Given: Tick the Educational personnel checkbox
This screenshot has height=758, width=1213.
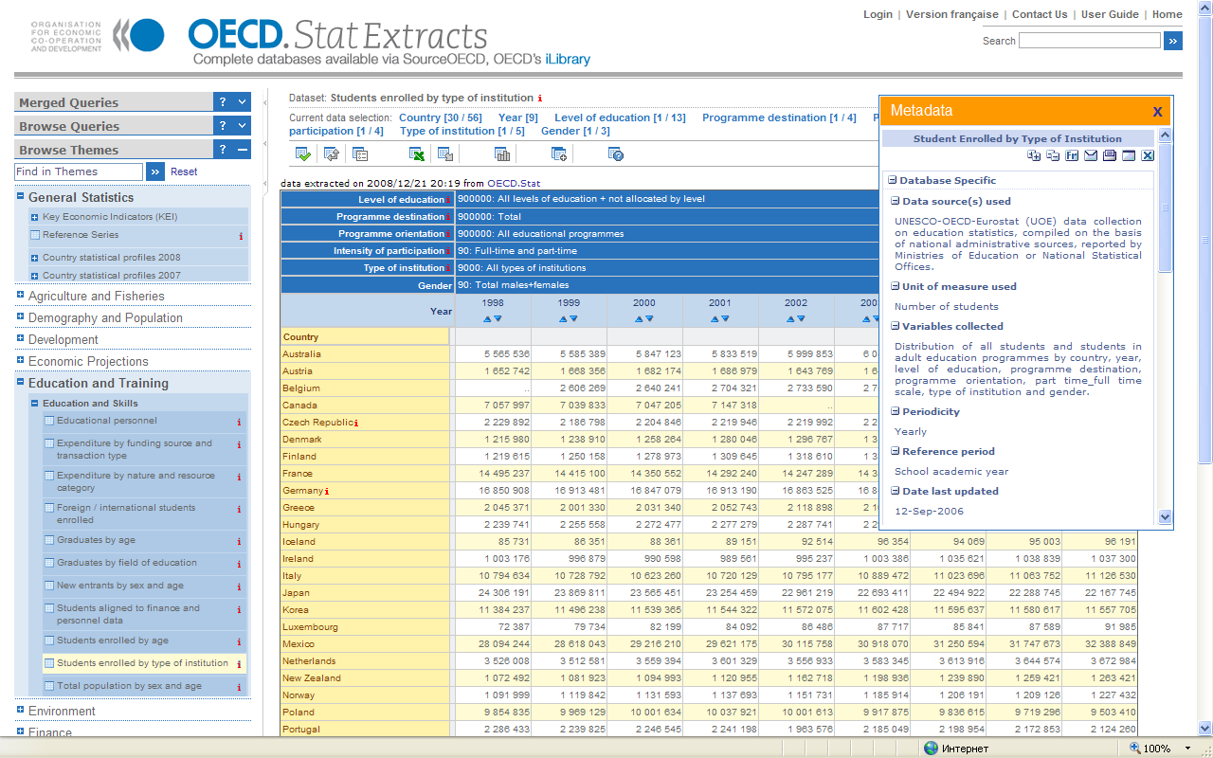Looking at the screenshot, I should coord(49,421).
